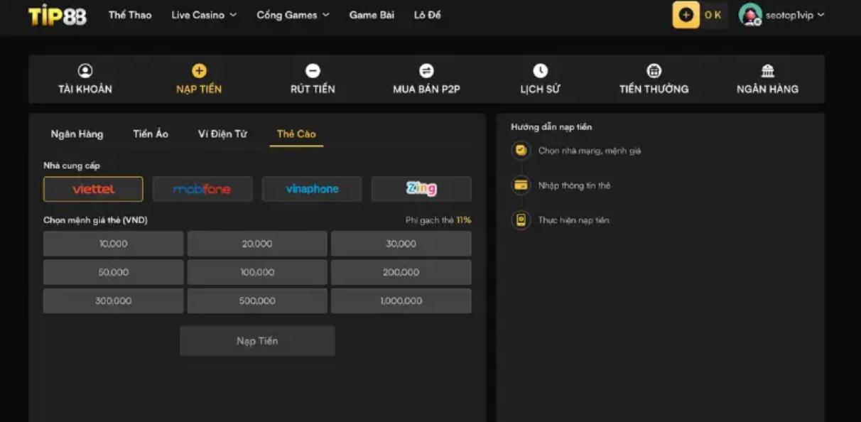Screen dimensions: 861x422
Task: Go to the Mua Bán P2P label
Action: (x=426, y=89)
